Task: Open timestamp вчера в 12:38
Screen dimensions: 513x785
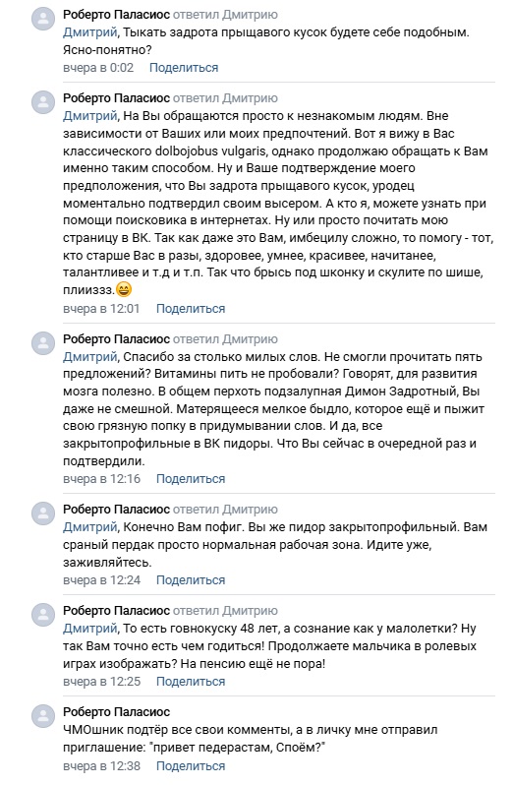Action: tap(101, 766)
